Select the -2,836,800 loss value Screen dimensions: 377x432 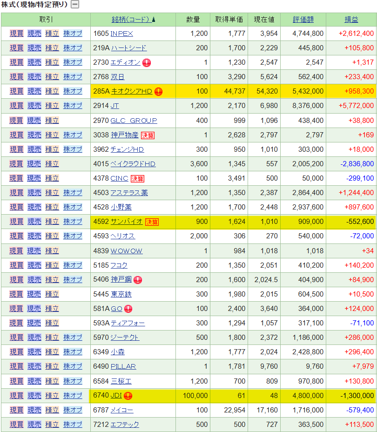[x=357, y=164]
